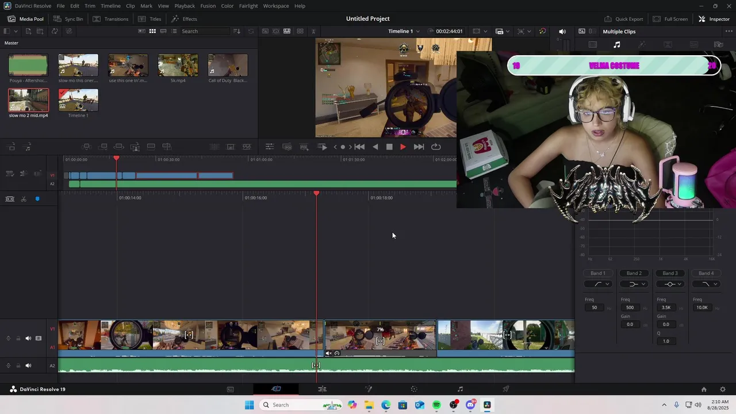Switch to the Deliver page icon

pyautogui.click(x=506, y=389)
